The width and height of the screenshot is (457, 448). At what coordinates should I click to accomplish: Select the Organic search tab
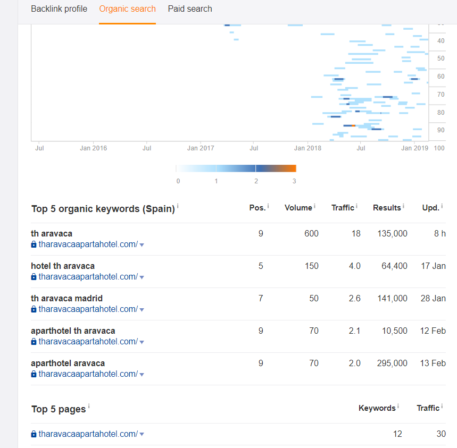[x=127, y=9]
